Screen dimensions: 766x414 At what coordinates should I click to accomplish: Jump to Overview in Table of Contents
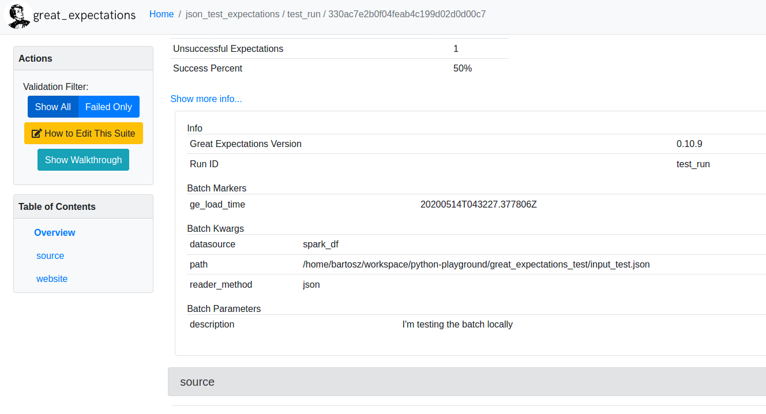[x=55, y=232]
